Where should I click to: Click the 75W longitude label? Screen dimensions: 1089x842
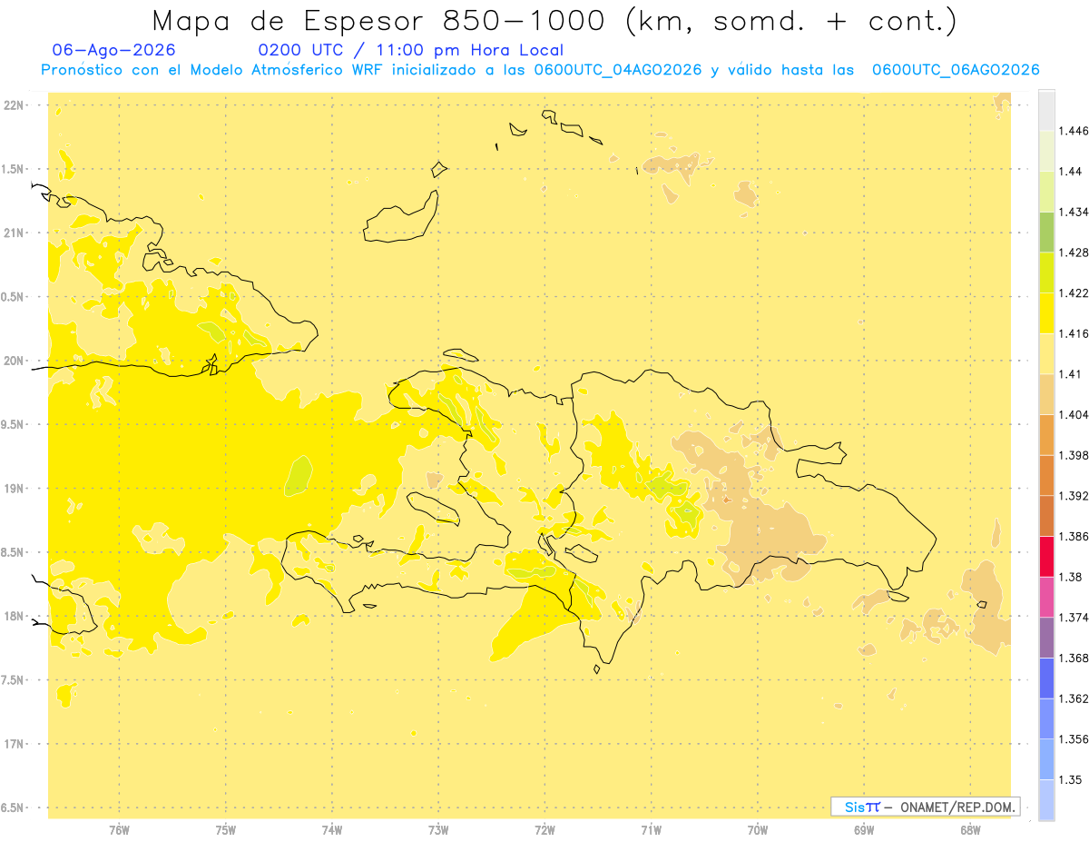click(226, 830)
